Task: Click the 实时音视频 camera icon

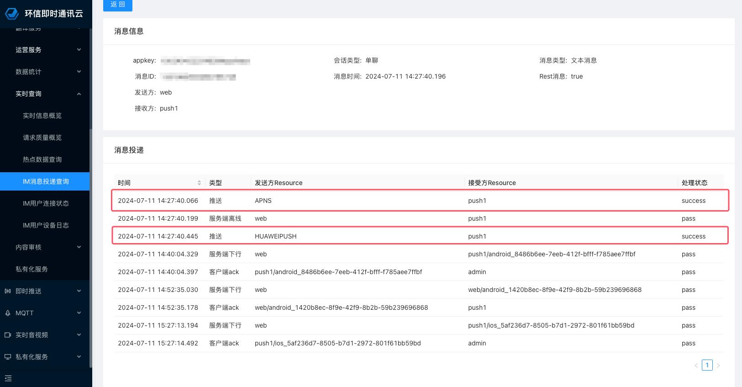Action: pyautogui.click(x=8, y=335)
